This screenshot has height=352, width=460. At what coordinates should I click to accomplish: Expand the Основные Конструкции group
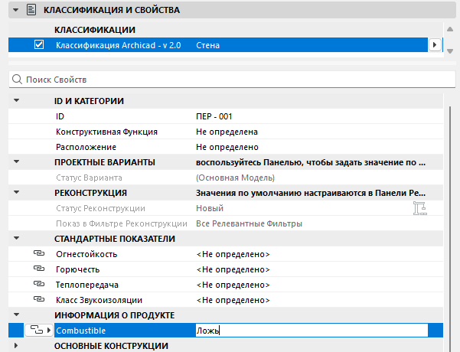16,346
